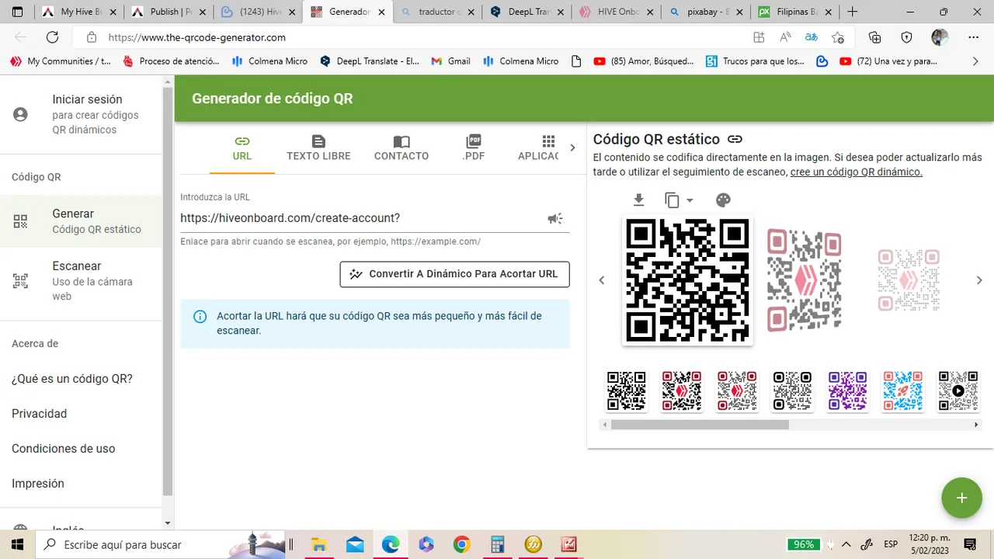Open a new browser tab
Screen dimensions: 994x559
pyautogui.click(x=853, y=12)
